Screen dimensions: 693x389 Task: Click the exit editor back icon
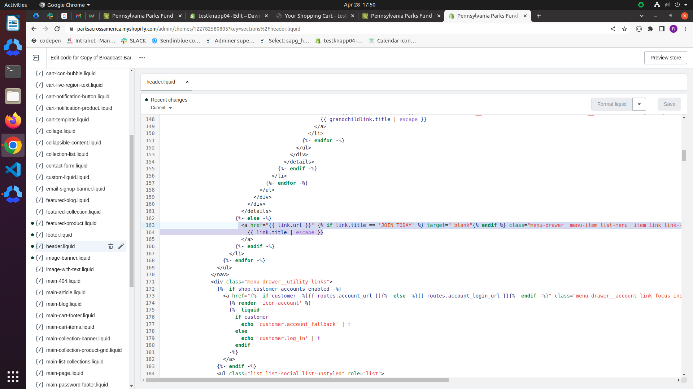pyautogui.click(x=36, y=58)
